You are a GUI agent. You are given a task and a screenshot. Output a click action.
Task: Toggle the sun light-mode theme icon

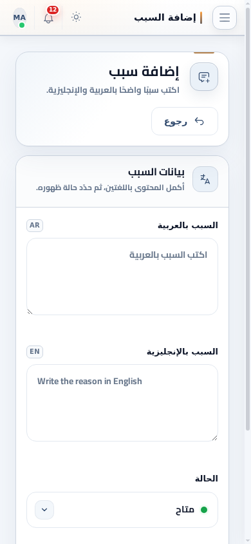76,17
